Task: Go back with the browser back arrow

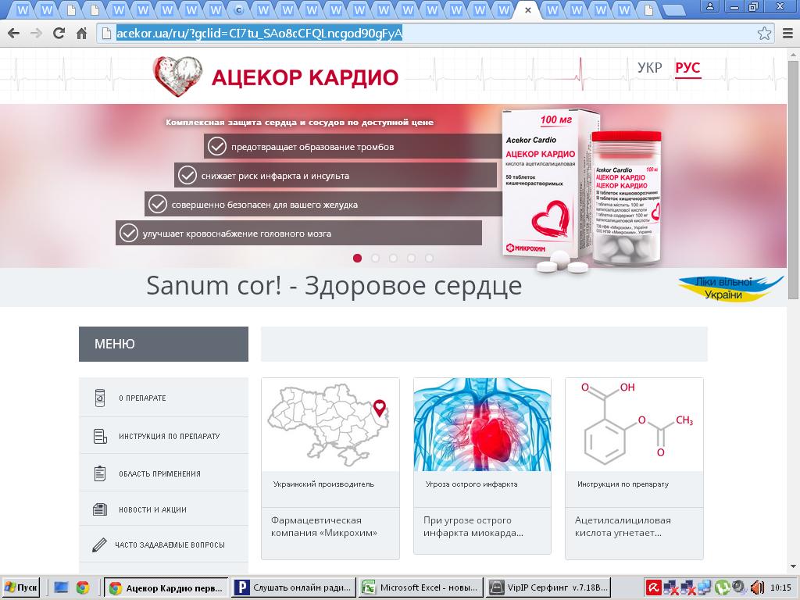Action: point(14,34)
